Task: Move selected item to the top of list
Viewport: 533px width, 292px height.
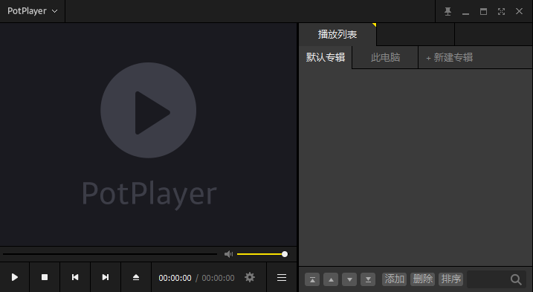Action: click(x=312, y=279)
